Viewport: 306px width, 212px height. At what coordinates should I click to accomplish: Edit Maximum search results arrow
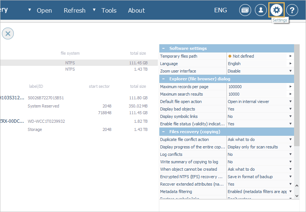(290, 94)
